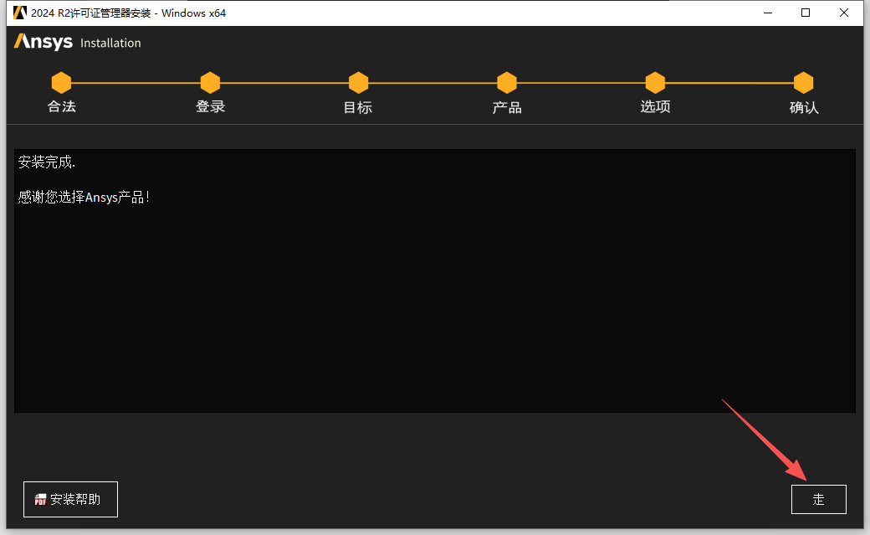Click the 安装完成 message text
The height and width of the screenshot is (535, 870).
click(46, 162)
